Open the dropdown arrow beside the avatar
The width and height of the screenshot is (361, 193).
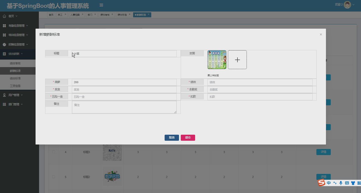pos(353,5)
